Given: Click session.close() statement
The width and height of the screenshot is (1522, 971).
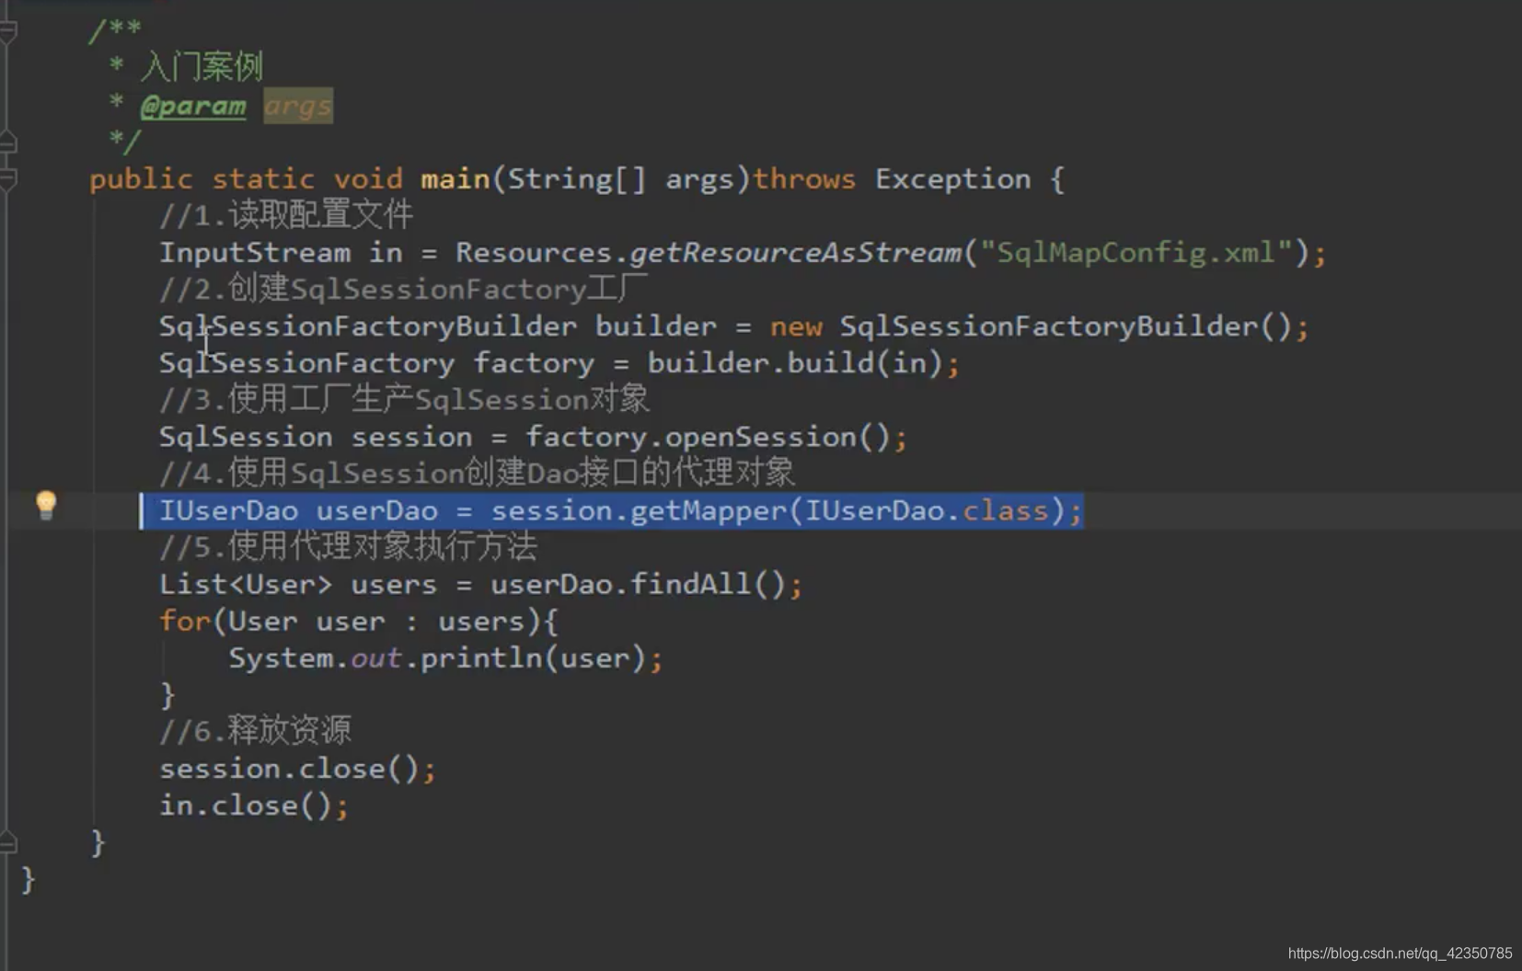Looking at the screenshot, I should pyautogui.click(x=297, y=769).
